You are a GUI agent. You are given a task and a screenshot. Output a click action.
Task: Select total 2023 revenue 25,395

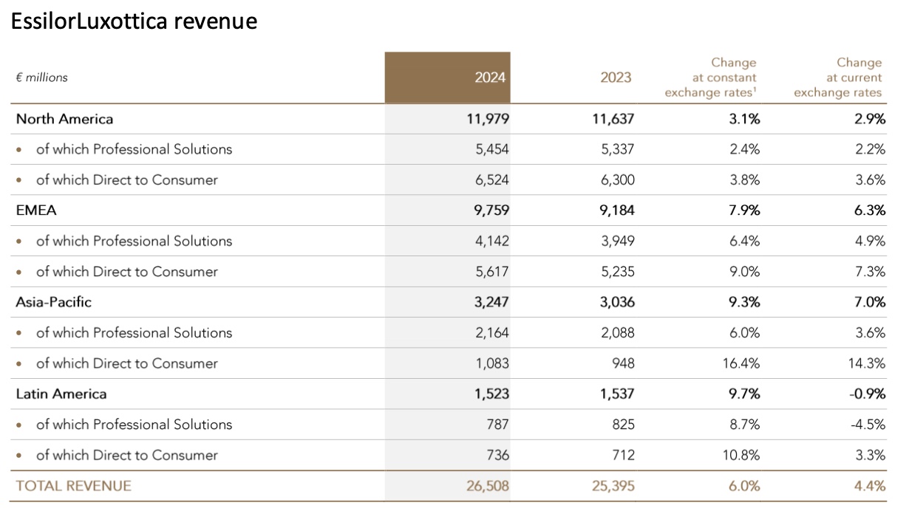613,486
